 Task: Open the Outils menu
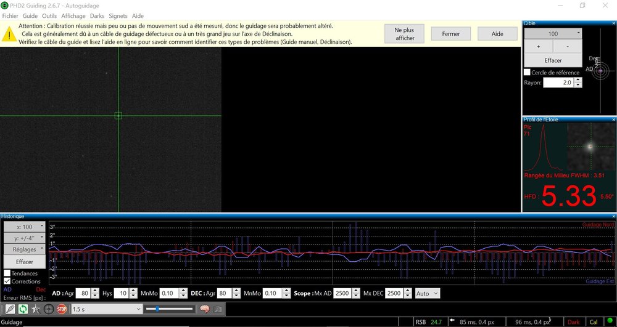click(x=49, y=15)
